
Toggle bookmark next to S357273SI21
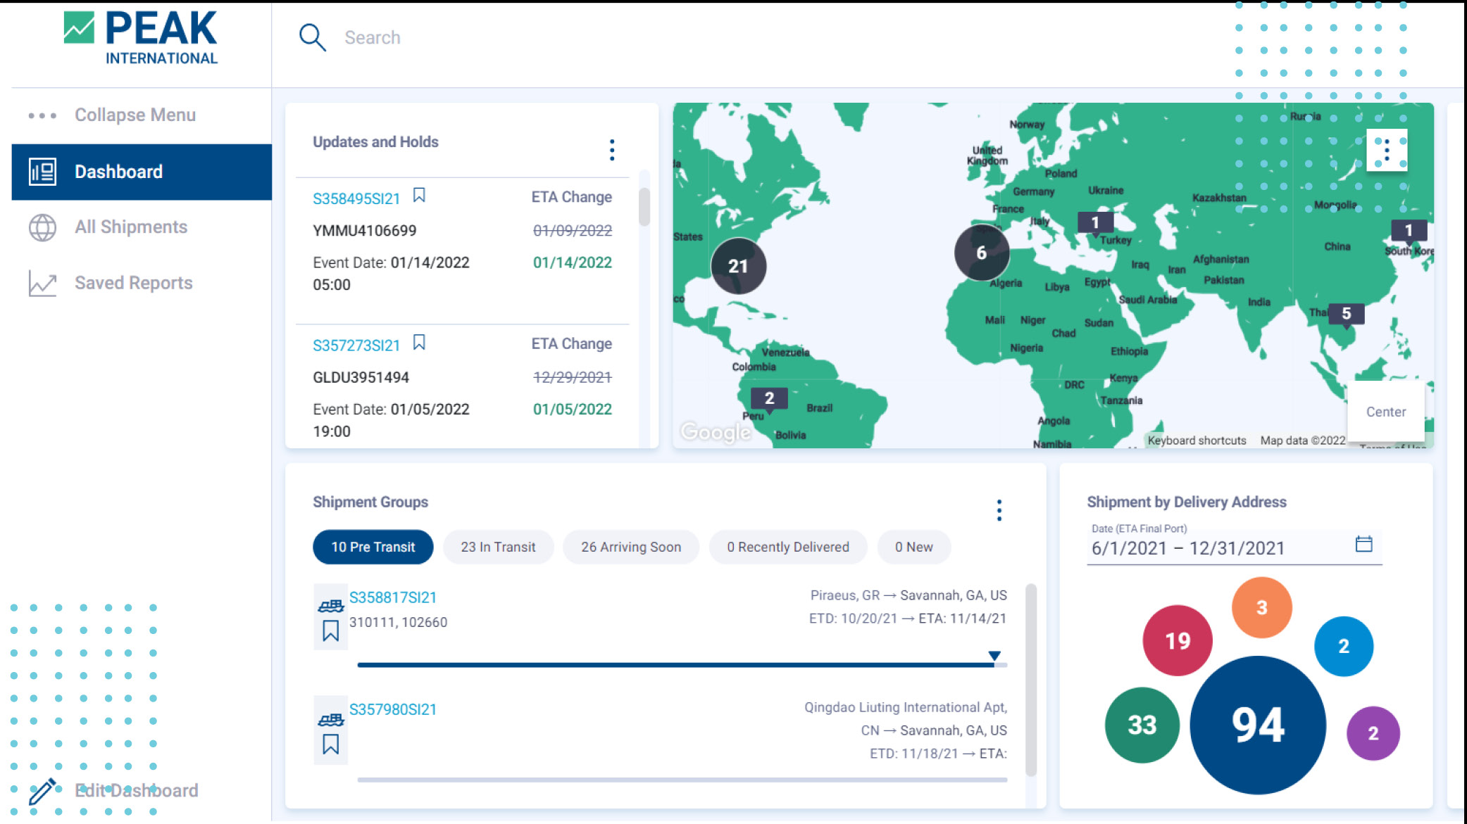(x=419, y=343)
